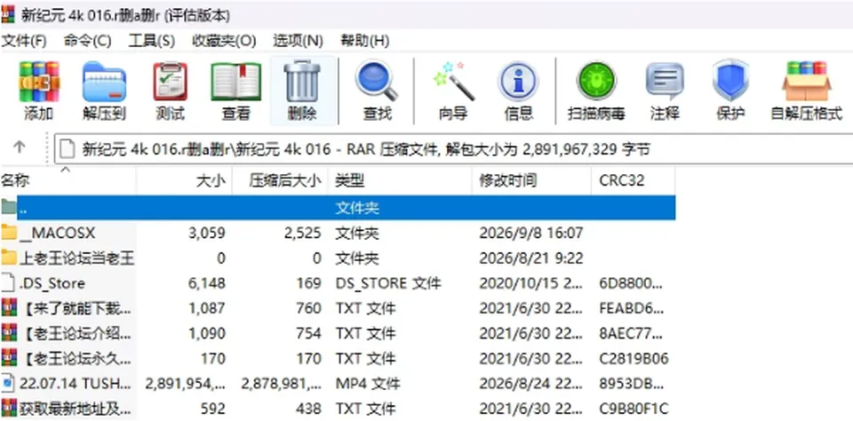Click the C9B80F1C CRC32 value
This screenshot has width=853, height=421.
click(x=634, y=408)
